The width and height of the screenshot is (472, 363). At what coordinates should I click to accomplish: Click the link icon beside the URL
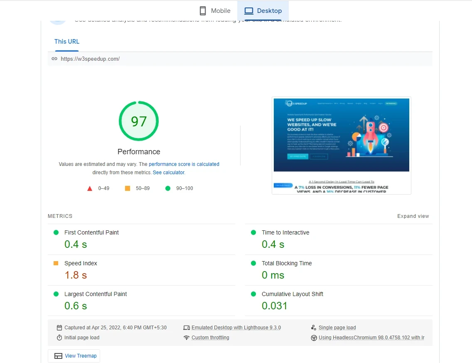point(54,59)
